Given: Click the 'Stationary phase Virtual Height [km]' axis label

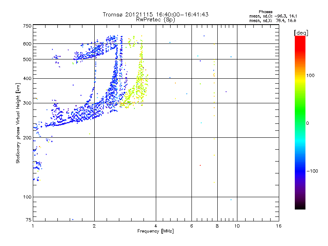Looking at the screenshot, I should [18, 123].
